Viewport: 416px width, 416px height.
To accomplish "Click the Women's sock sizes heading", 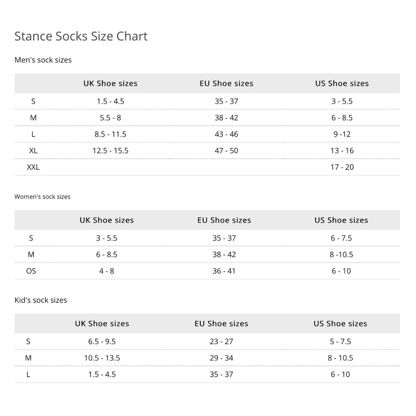I will coord(42,197).
